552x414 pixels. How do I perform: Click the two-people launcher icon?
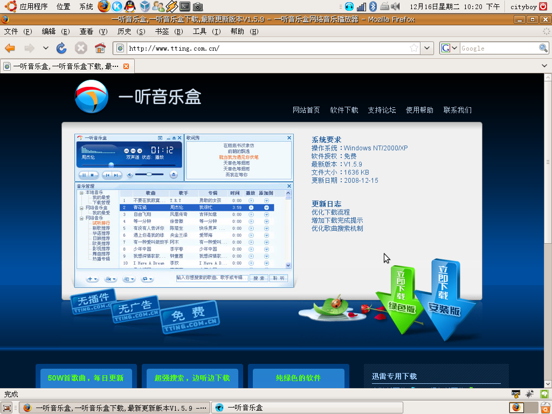click(158, 6)
